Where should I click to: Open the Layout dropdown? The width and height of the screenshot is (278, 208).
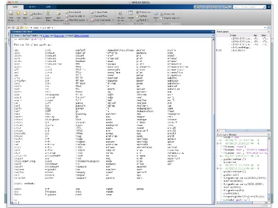(131, 18)
